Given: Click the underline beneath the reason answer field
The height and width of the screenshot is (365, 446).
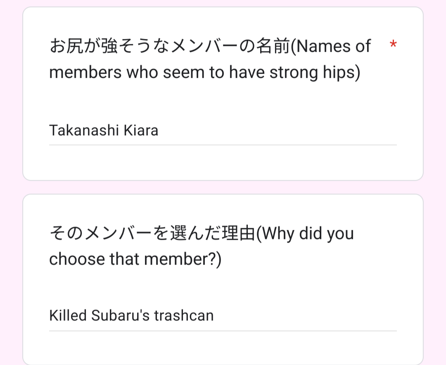Looking at the screenshot, I should (223, 331).
